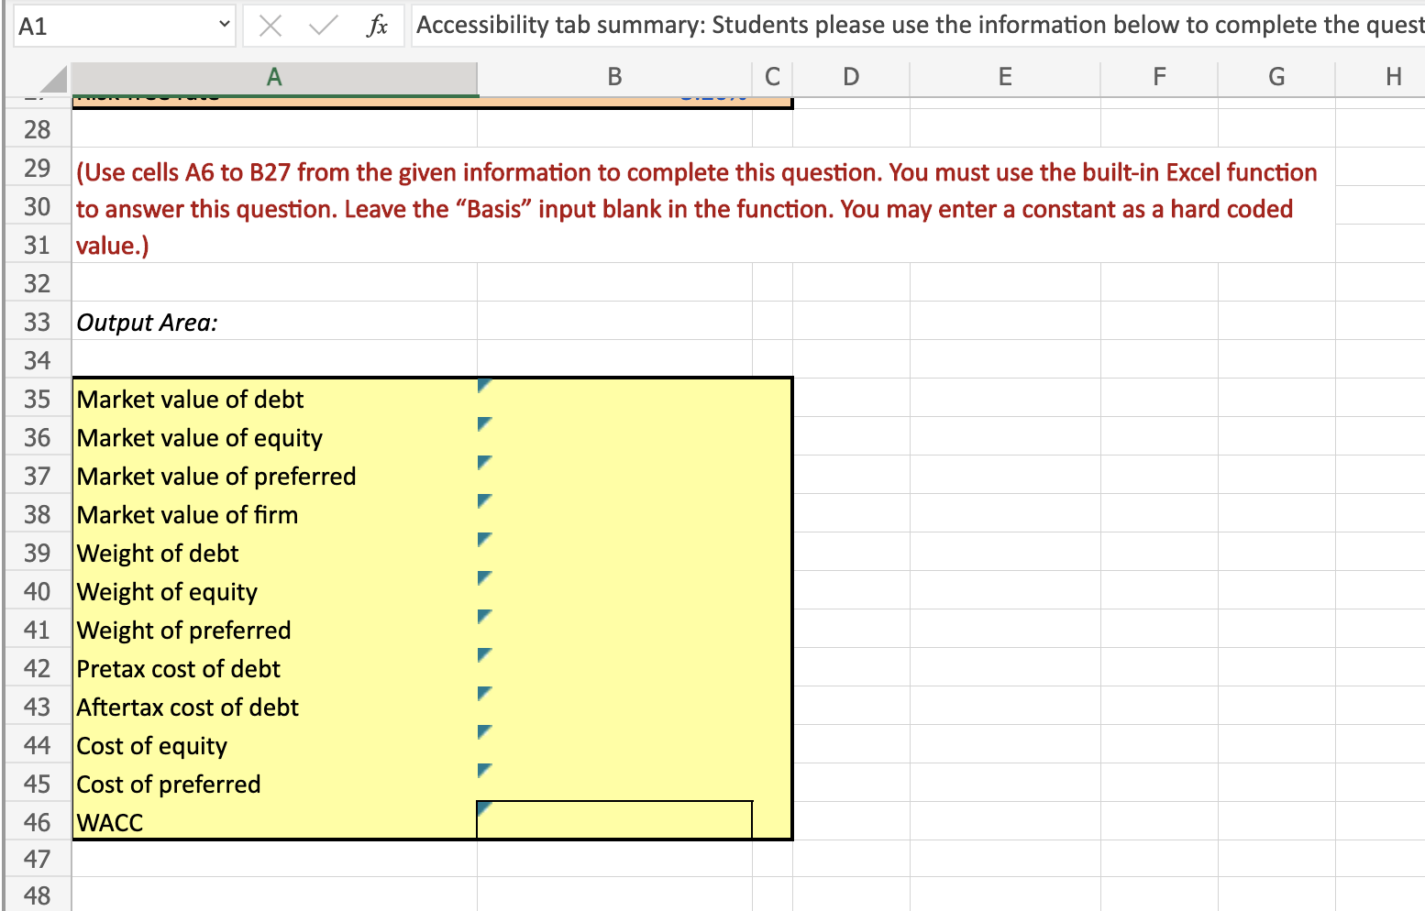1425x911 pixels.
Task: Click the red instruction text starting with Use cells
Action: point(642,172)
